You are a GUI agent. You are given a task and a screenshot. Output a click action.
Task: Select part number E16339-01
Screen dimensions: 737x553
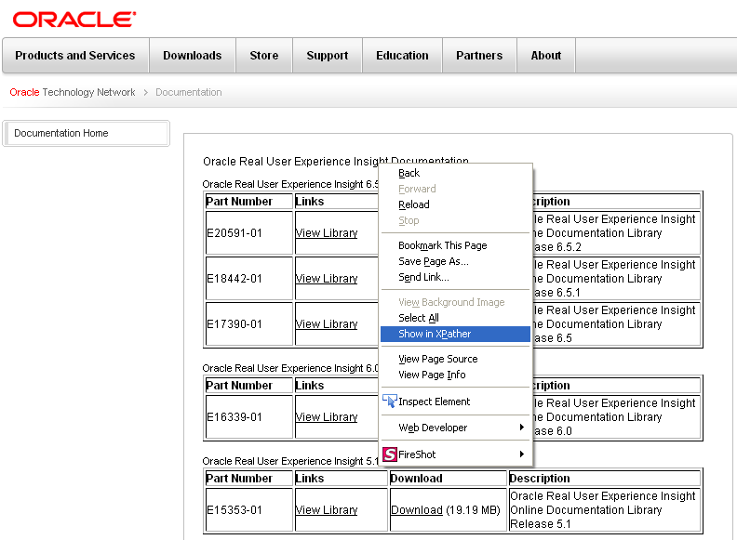tap(234, 417)
